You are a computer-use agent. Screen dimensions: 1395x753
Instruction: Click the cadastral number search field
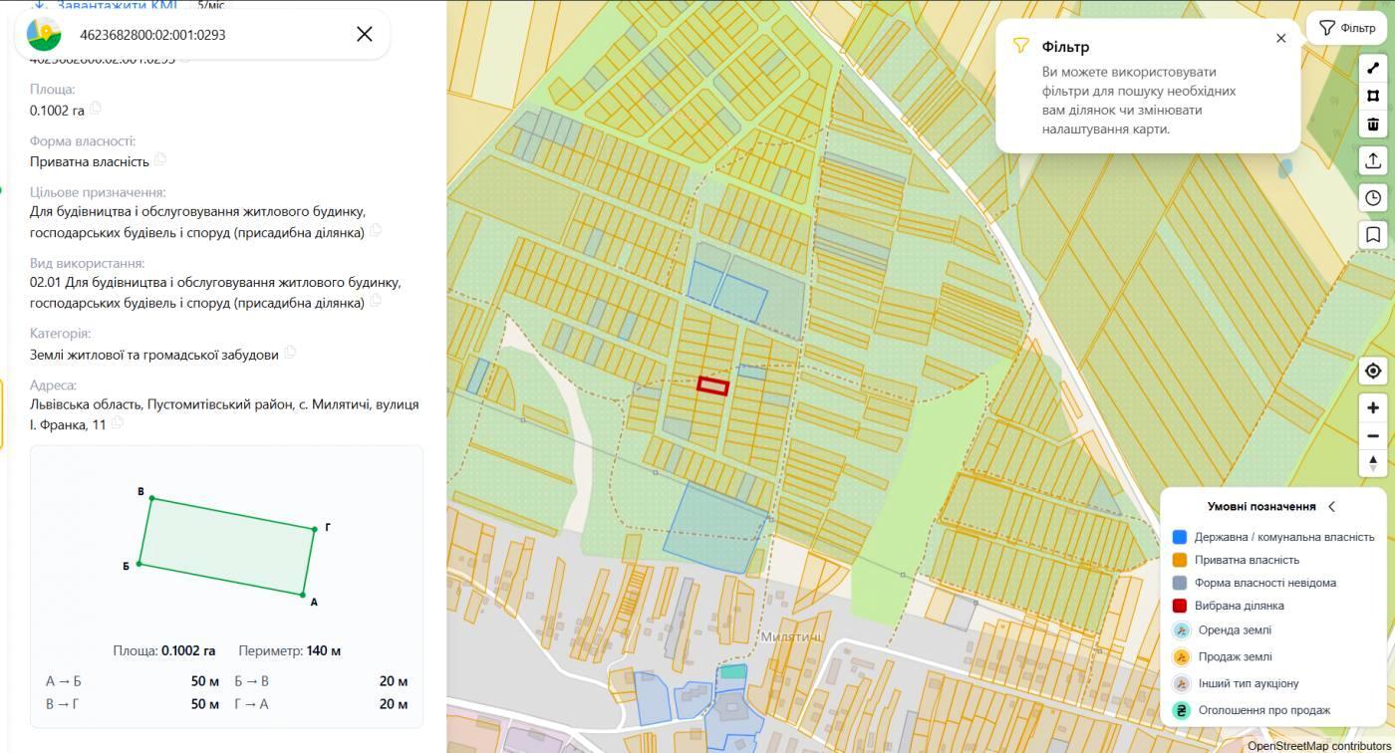209,34
